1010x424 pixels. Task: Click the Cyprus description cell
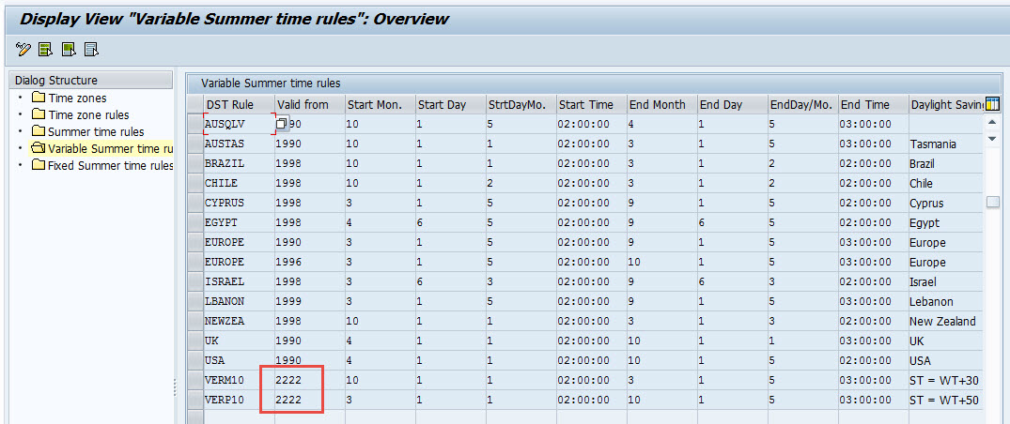coord(945,203)
